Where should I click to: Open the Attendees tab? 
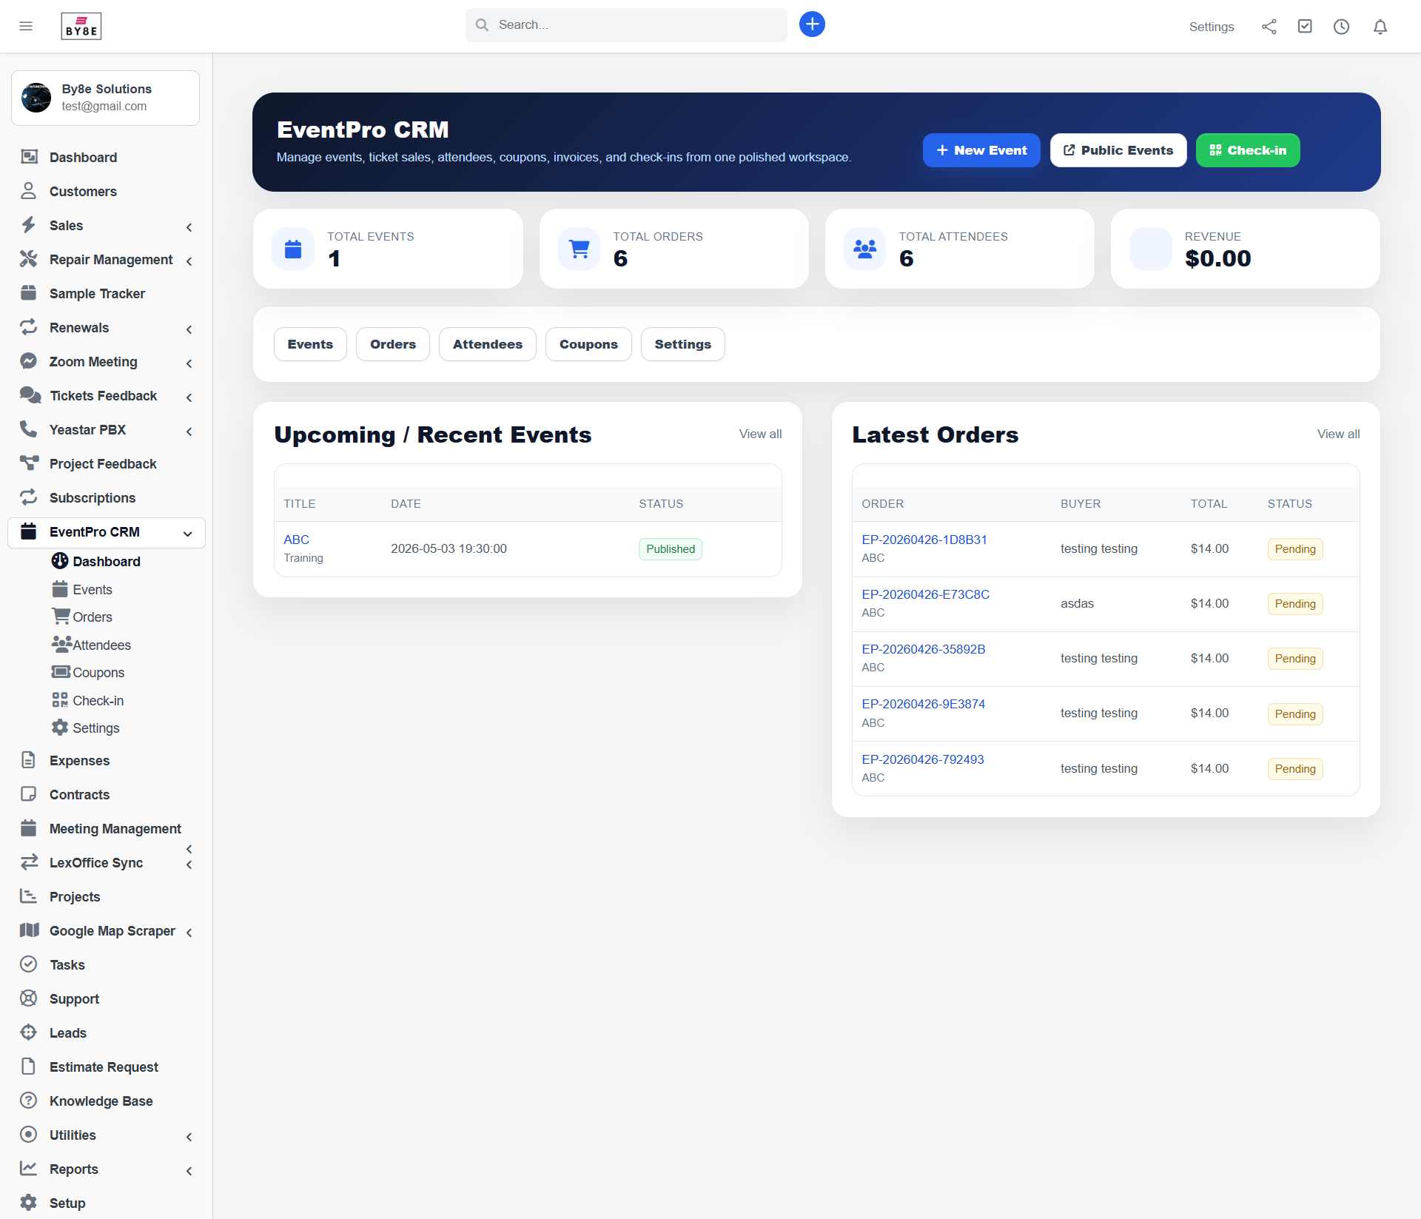pyautogui.click(x=487, y=343)
